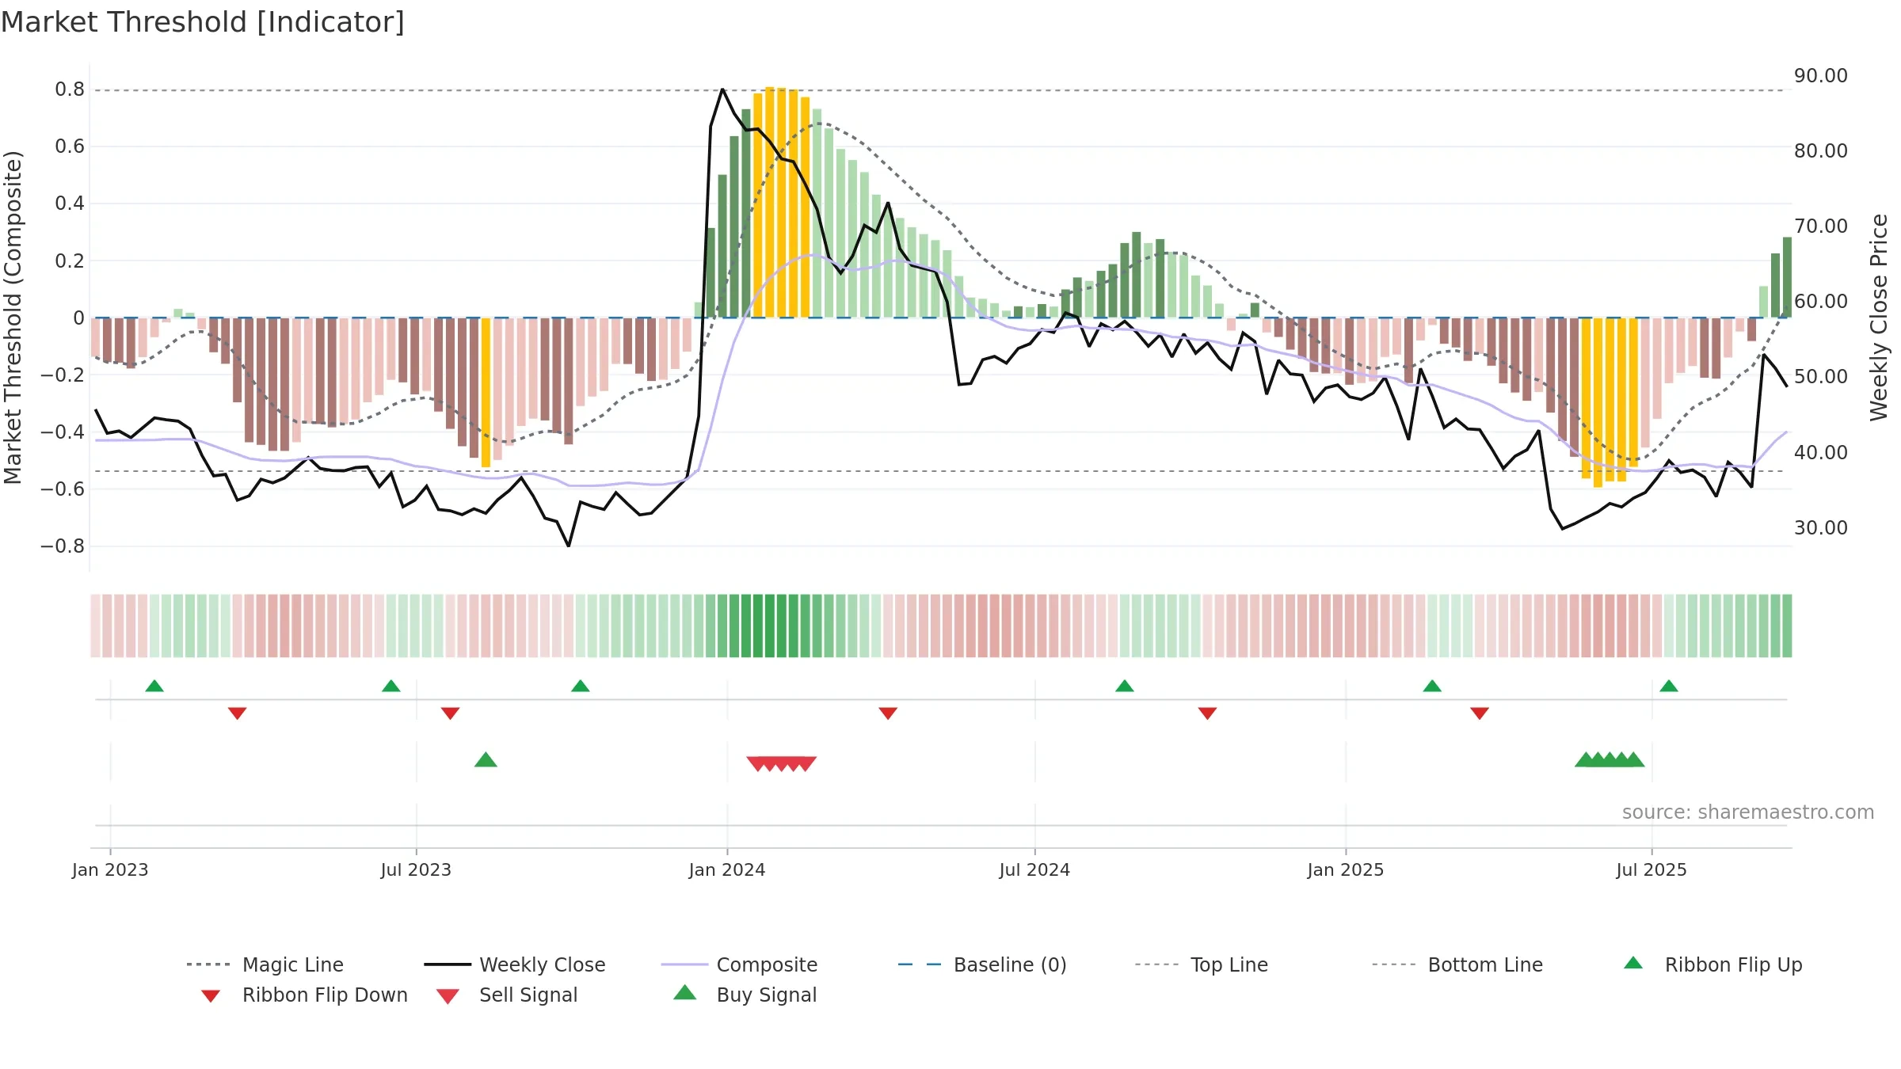Viewport: 1901px width, 1069px height.
Task: Click the Ribbon Flip Down marker just after Jul 2023
Action: [x=451, y=713]
